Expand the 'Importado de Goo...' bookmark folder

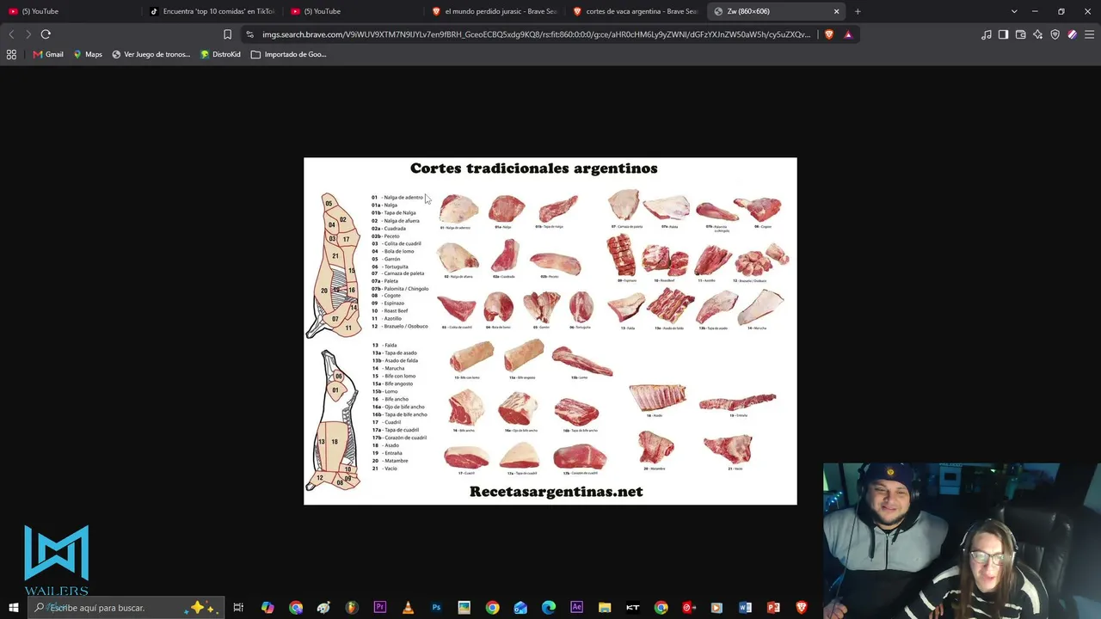[x=289, y=54]
